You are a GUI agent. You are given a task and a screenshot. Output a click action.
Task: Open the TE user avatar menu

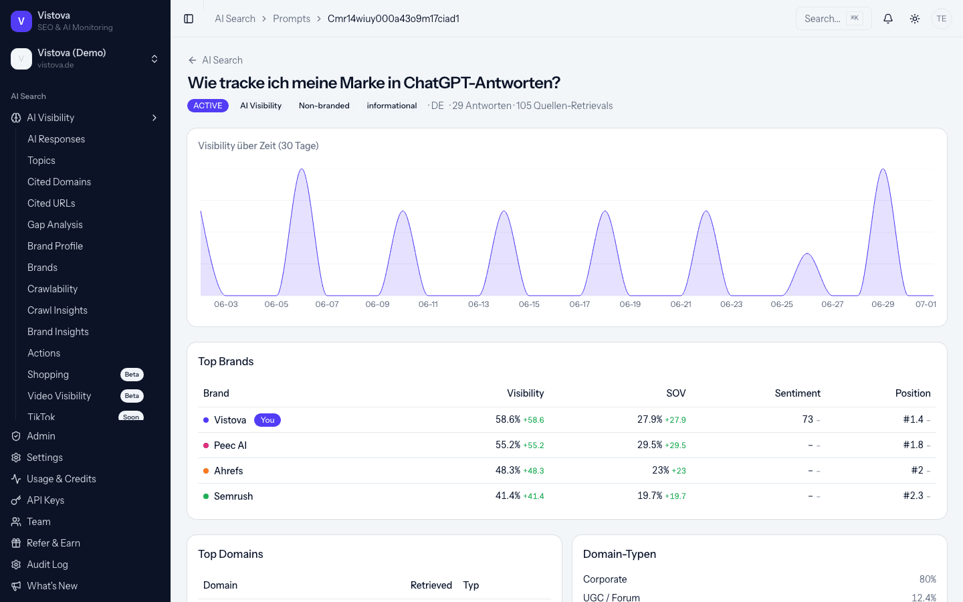point(942,19)
